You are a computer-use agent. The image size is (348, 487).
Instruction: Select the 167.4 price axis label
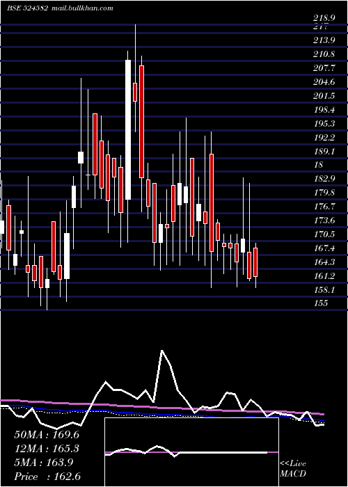(x=324, y=248)
